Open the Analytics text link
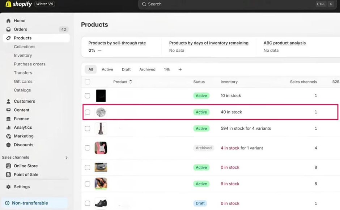Viewport: 340px width, 210px height. (23, 127)
